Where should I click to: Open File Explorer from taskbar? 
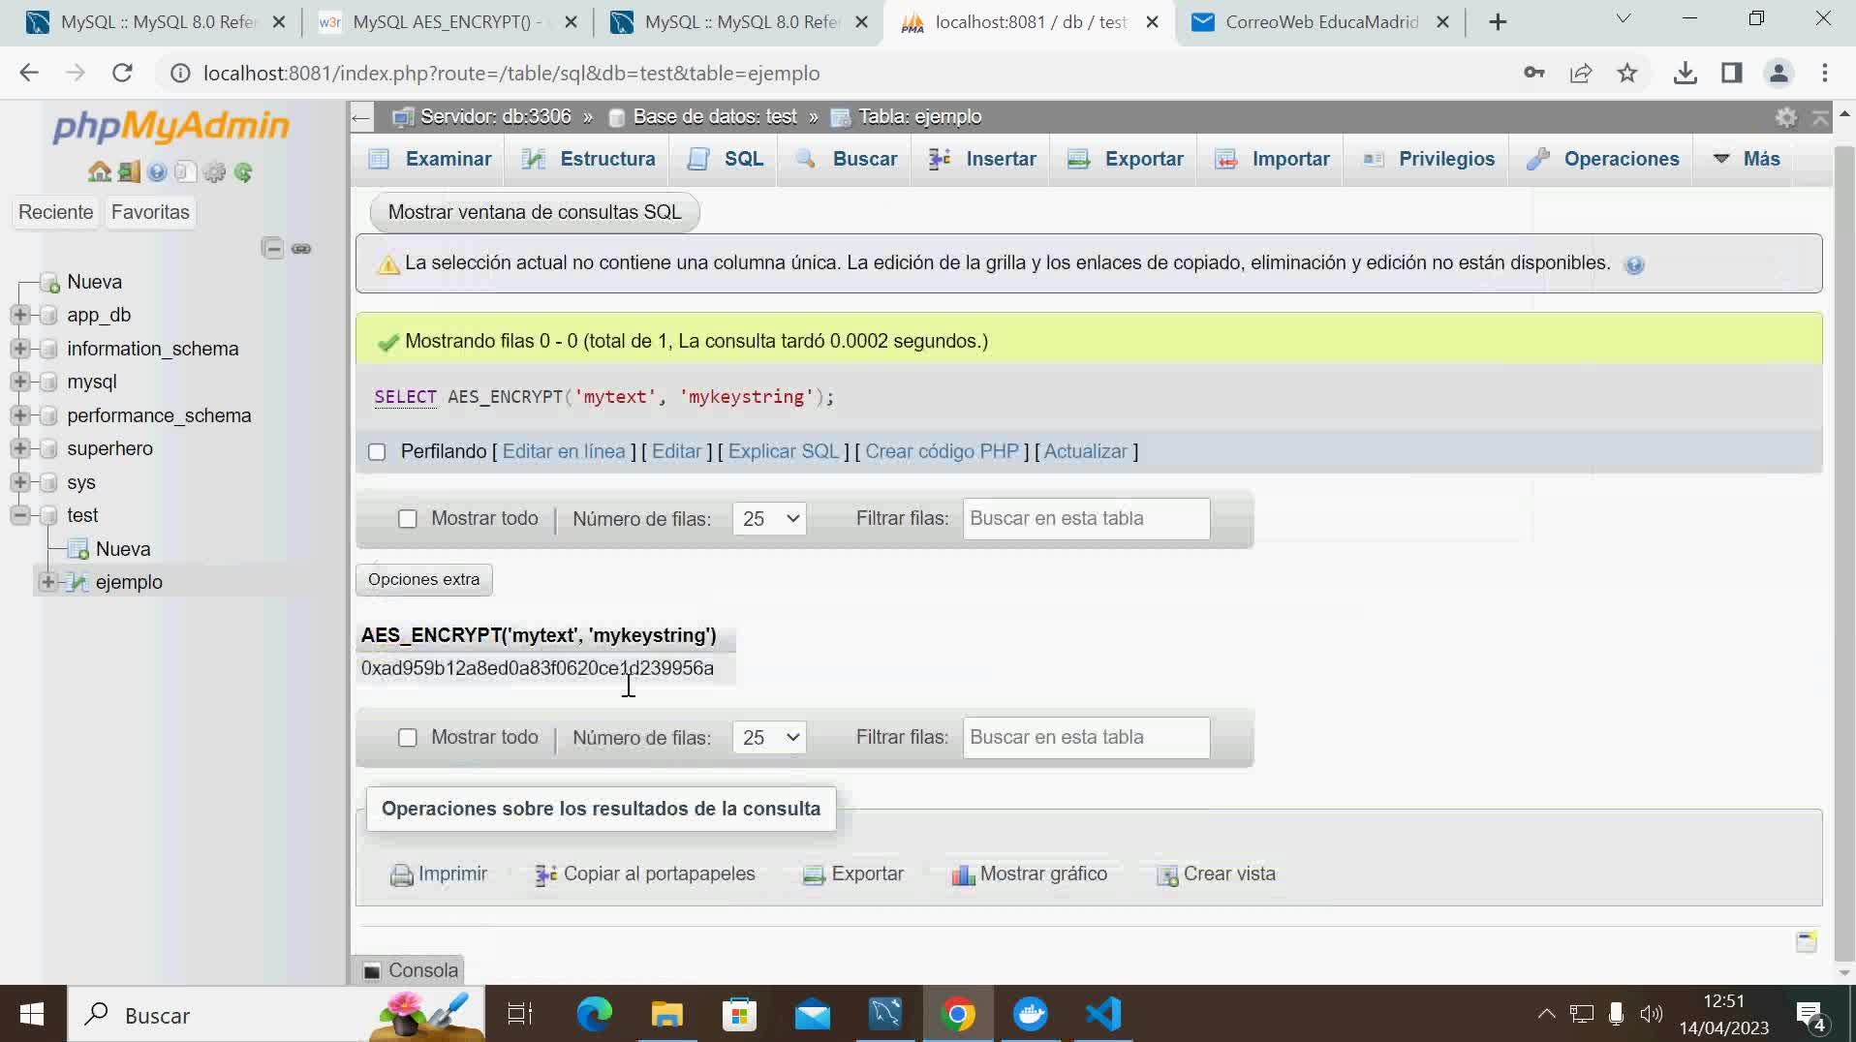(x=666, y=1014)
